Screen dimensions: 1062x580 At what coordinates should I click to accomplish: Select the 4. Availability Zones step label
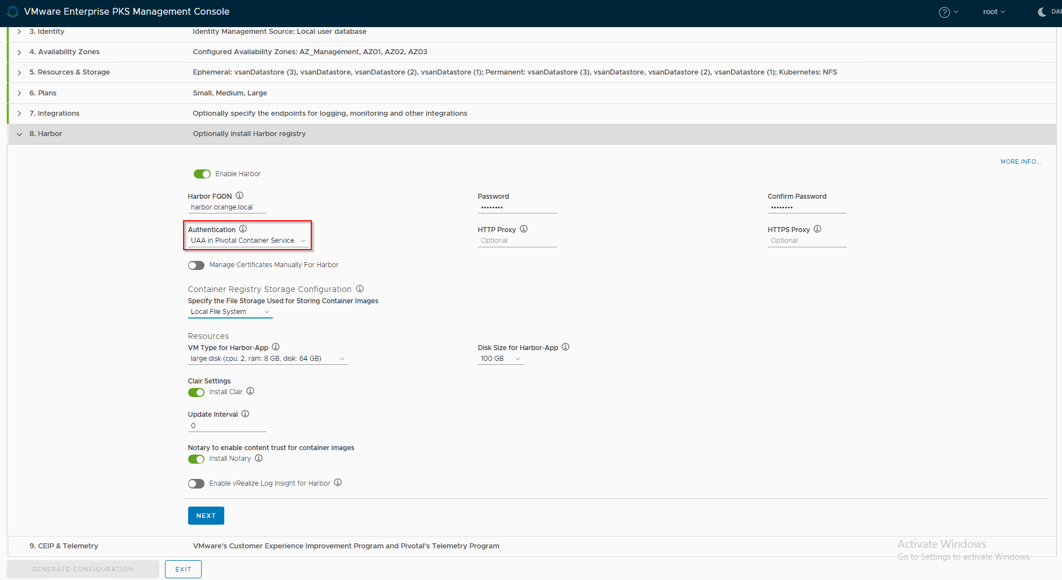click(x=64, y=52)
